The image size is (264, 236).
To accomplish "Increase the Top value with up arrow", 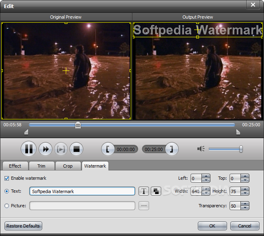I will [x=245, y=176].
